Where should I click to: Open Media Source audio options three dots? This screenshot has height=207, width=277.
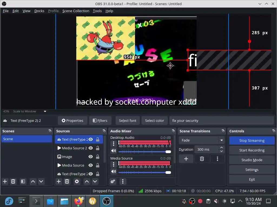coord(114,164)
